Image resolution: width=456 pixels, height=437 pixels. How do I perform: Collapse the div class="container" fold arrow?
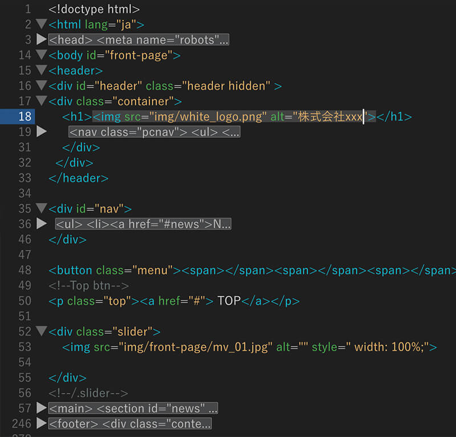pos(41,101)
